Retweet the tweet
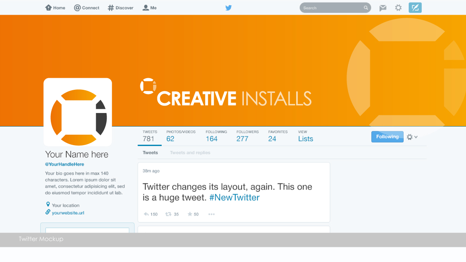This screenshot has width=466, height=262. click(x=172, y=214)
